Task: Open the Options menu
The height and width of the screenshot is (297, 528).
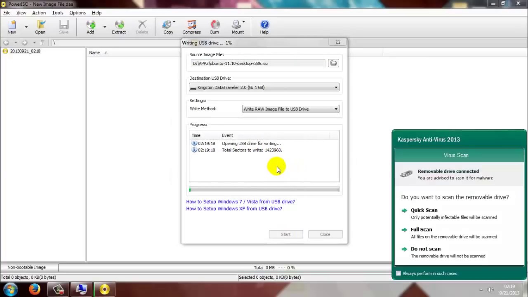Action: pos(78,13)
